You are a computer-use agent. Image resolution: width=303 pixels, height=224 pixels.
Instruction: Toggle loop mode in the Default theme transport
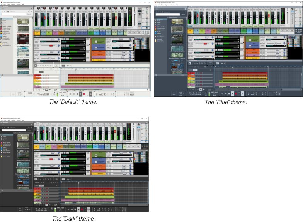(x=91, y=94)
